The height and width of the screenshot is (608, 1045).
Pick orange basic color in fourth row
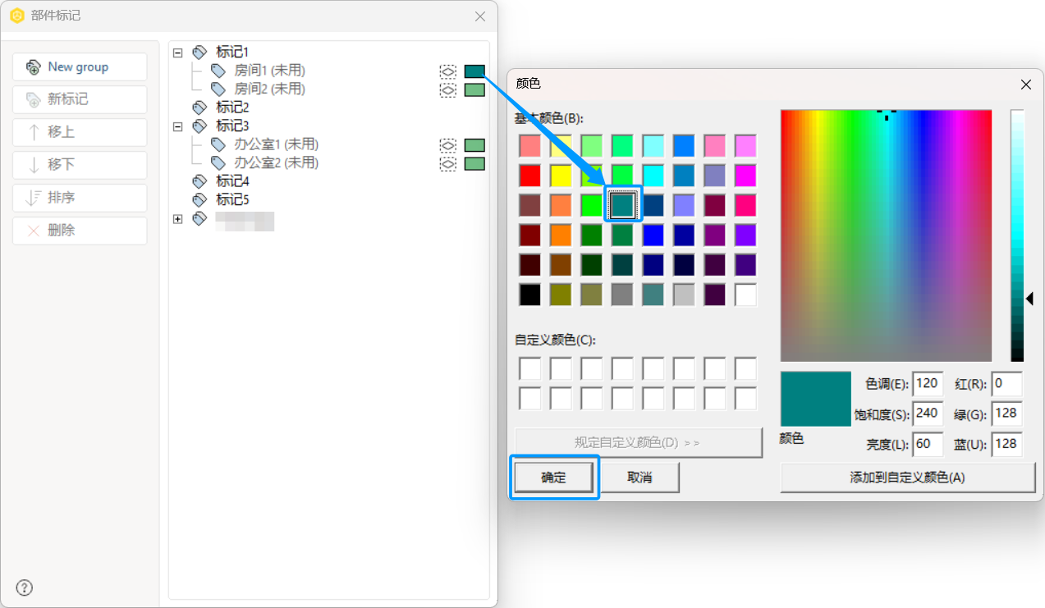pyautogui.click(x=561, y=235)
